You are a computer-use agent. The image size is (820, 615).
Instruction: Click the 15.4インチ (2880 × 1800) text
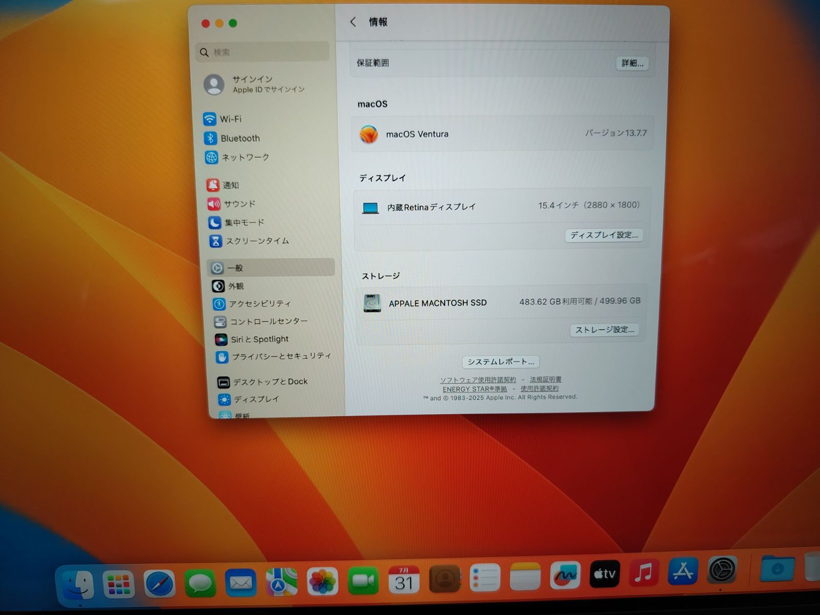[x=589, y=205]
